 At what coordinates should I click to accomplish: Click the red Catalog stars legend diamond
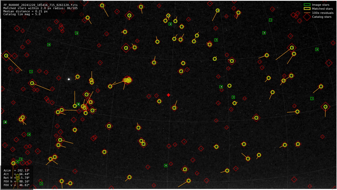(x=307, y=17)
